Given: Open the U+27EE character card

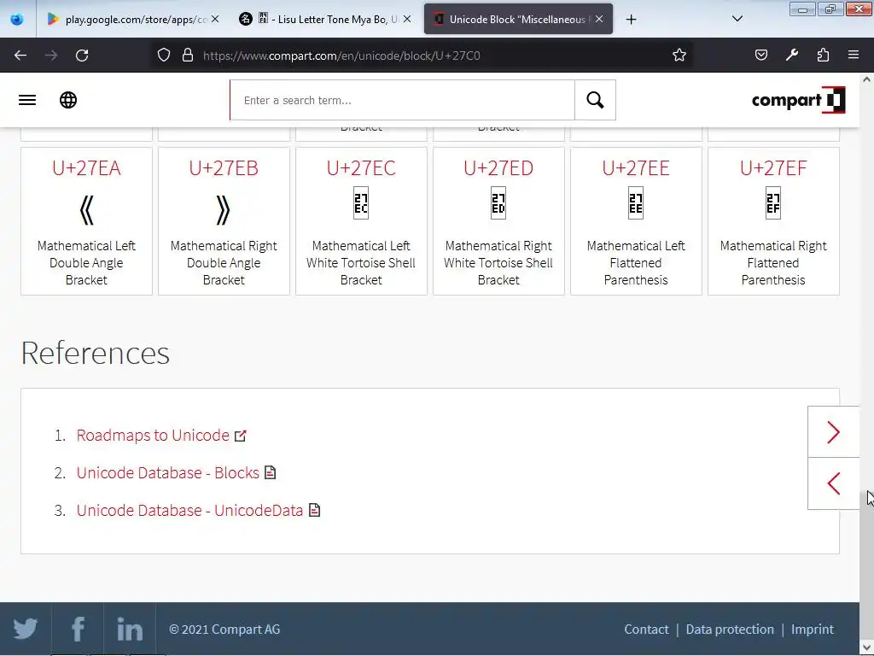Looking at the screenshot, I should [636, 221].
